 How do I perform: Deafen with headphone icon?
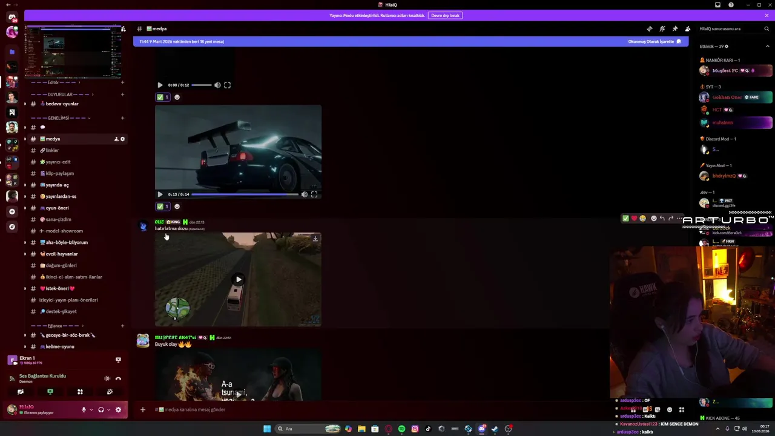(101, 410)
